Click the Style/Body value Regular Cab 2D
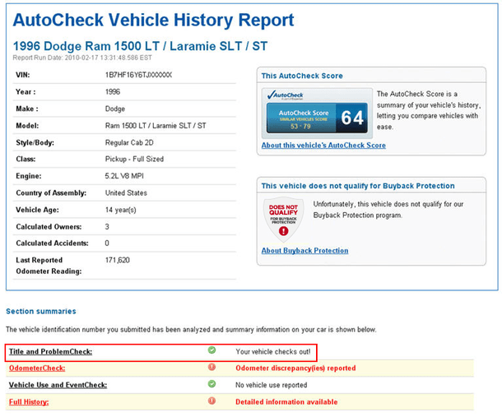The image size is (502, 417). 129,143
